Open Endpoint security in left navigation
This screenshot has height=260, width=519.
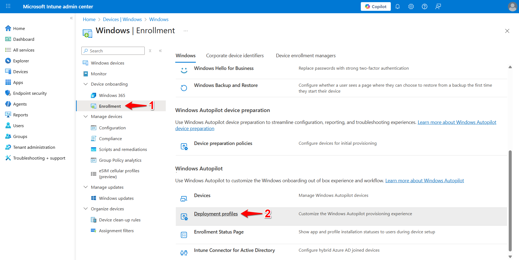[30, 93]
